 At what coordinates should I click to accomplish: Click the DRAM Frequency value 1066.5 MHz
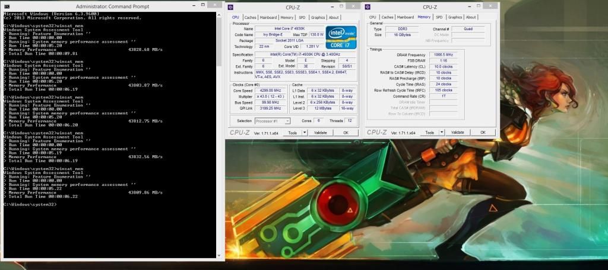[x=443, y=55]
